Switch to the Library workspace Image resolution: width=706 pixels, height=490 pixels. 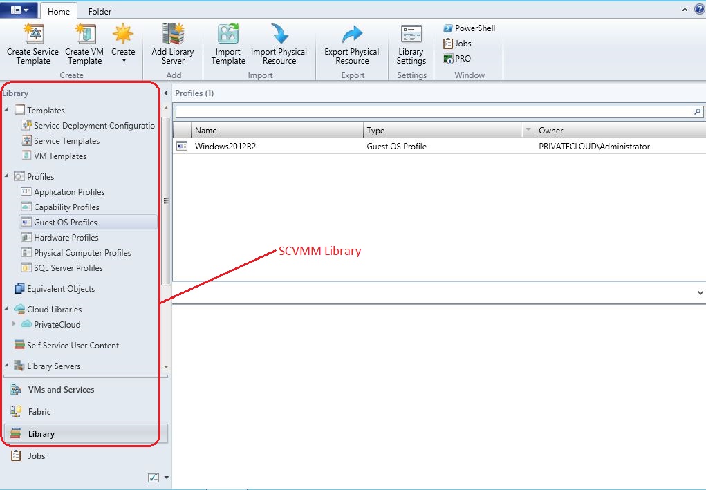(x=86, y=434)
